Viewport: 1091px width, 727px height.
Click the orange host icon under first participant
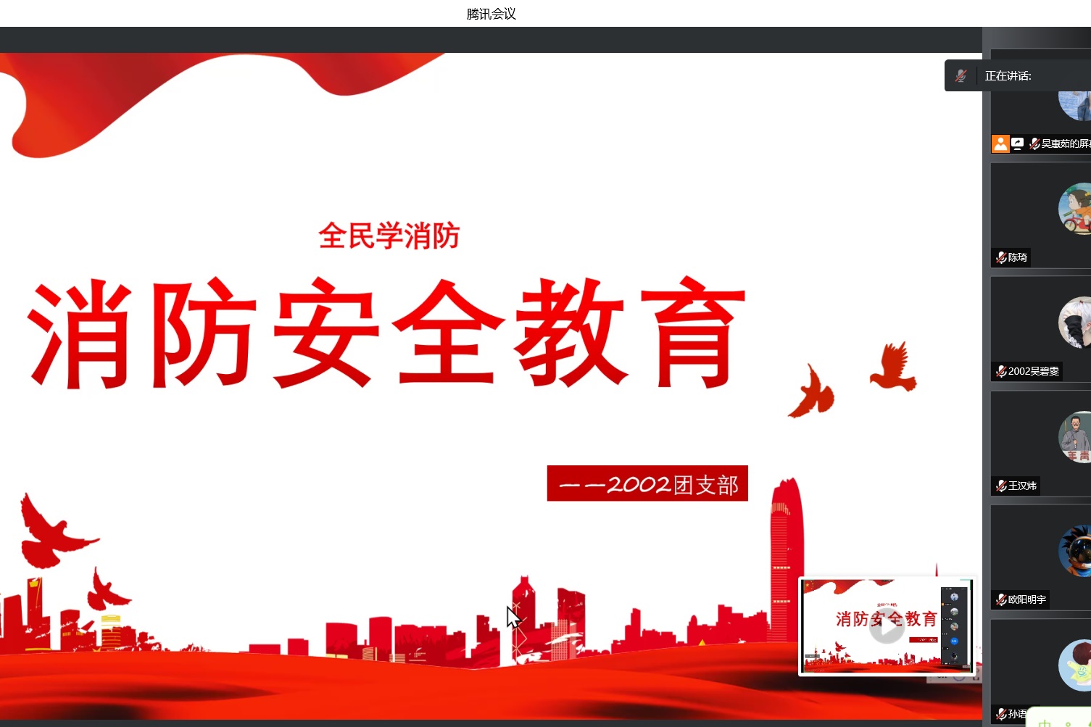(x=1000, y=144)
